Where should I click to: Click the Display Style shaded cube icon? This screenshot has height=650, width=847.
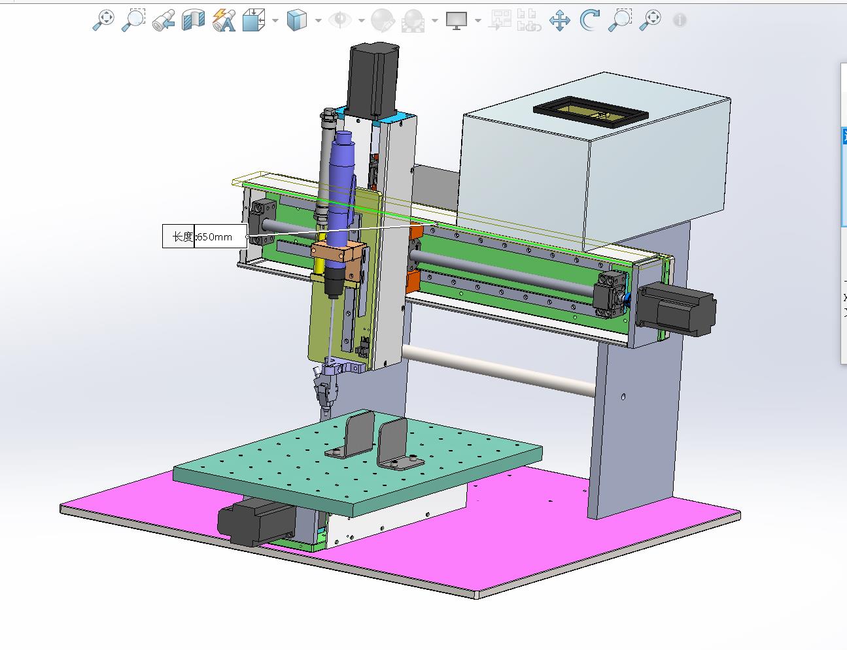pos(296,20)
